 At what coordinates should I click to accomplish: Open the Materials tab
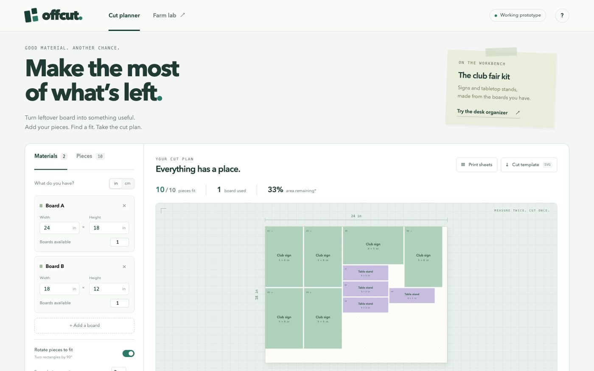(x=50, y=156)
